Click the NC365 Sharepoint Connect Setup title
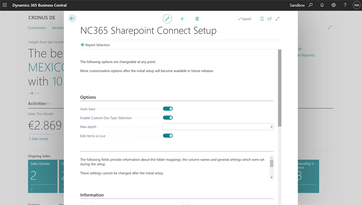362x205 pixels. pos(148,31)
